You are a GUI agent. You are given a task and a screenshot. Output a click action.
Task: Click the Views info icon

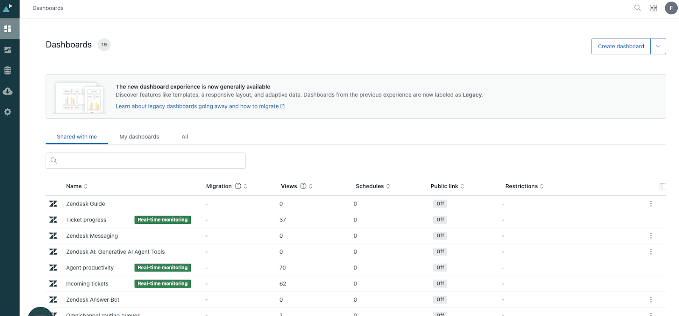tap(303, 186)
